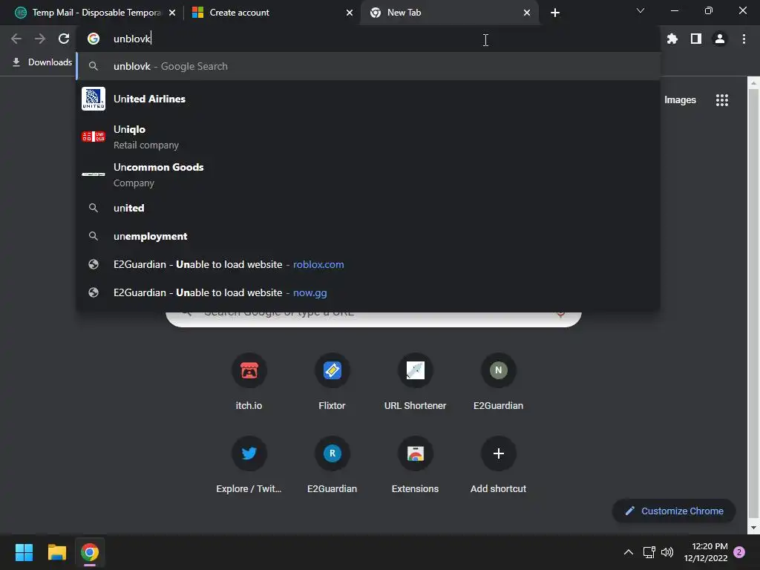Open the clock and date panel
Screen dimensions: 760x570
pyautogui.click(x=706, y=552)
